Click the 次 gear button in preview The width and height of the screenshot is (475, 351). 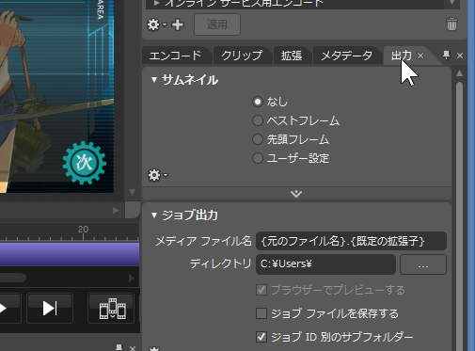click(x=84, y=163)
